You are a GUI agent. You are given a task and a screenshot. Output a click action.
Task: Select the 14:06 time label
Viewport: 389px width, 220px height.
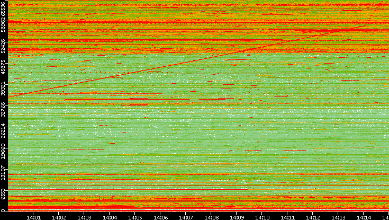coord(160,217)
